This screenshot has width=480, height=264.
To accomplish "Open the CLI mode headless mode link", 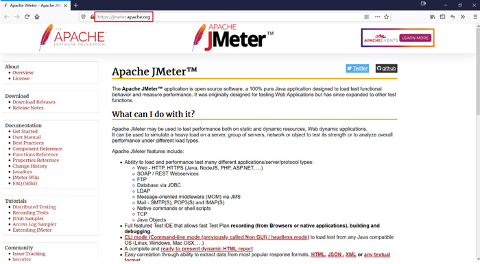I will click(217, 237).
